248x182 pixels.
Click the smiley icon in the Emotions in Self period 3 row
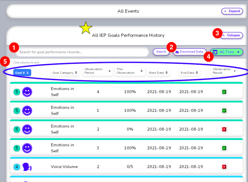click(27, 148)
